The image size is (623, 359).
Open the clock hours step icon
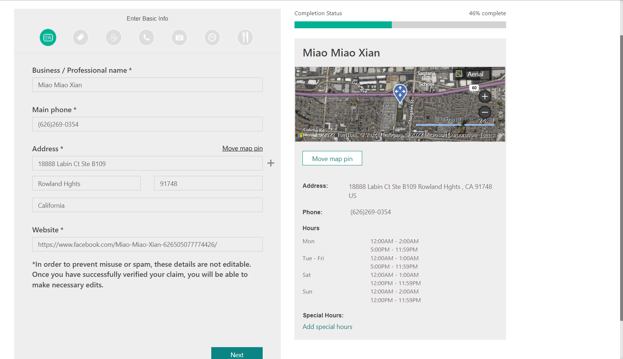(x=212, y=38)
